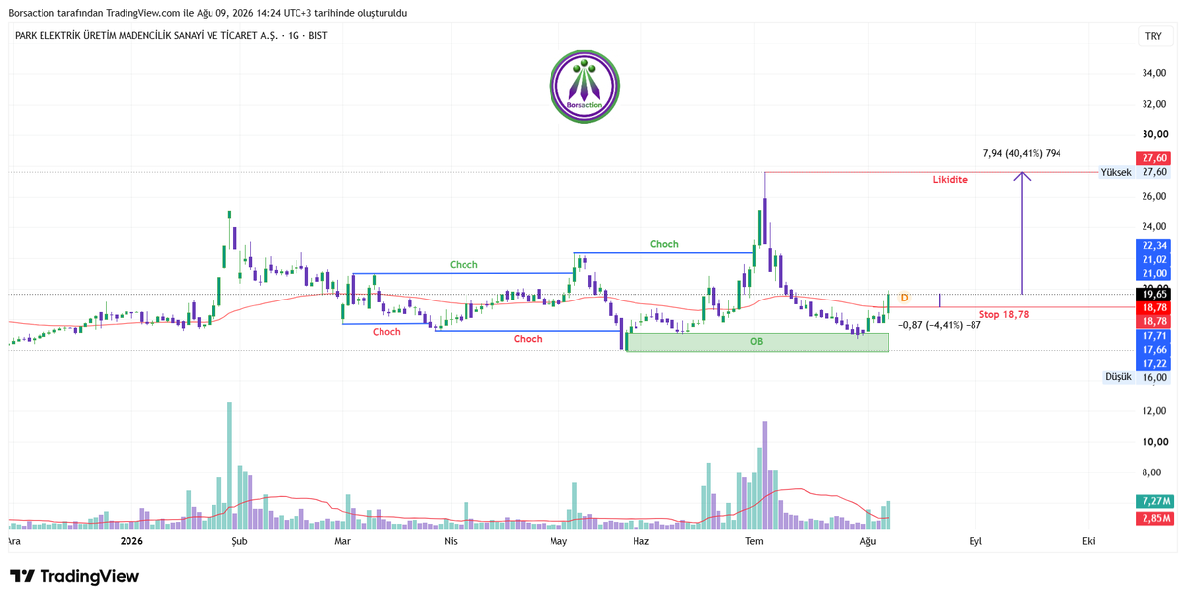Click the red 27,60 price tag

[x=1154, y=158]
